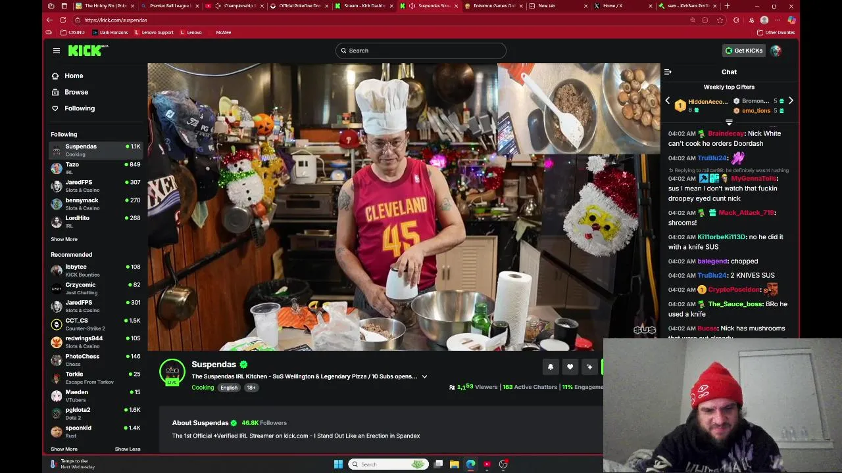Open the Kick hamburger sidebar menu
Screen dimensions: 842x473
point(57,51)
